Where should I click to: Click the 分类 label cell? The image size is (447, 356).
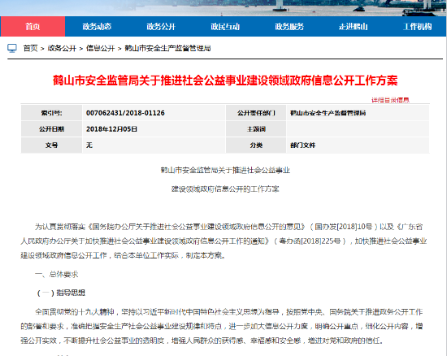coord(256,145)
